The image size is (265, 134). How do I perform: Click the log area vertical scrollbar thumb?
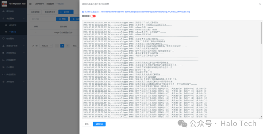point(261,33)
